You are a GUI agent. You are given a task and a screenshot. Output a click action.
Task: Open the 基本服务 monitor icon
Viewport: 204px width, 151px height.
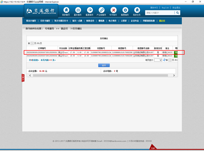point(78,10)
